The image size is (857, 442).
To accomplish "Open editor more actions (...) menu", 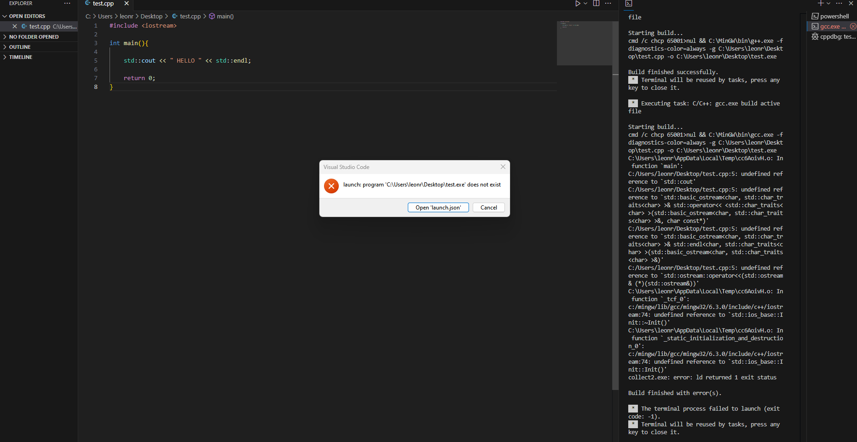I will [x=608, y=4].
